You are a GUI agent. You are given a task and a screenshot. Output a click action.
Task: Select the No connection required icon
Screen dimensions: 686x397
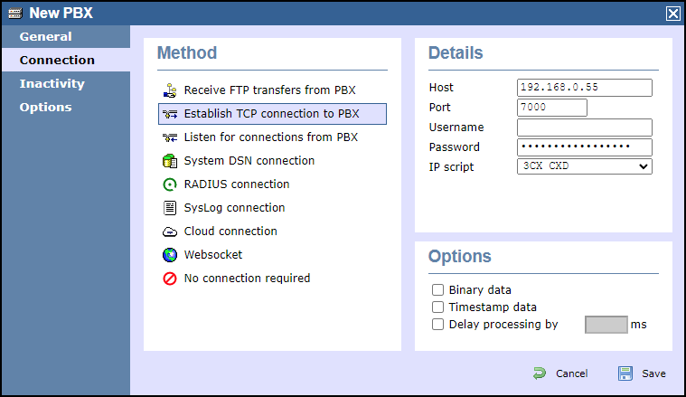point(169,279)
